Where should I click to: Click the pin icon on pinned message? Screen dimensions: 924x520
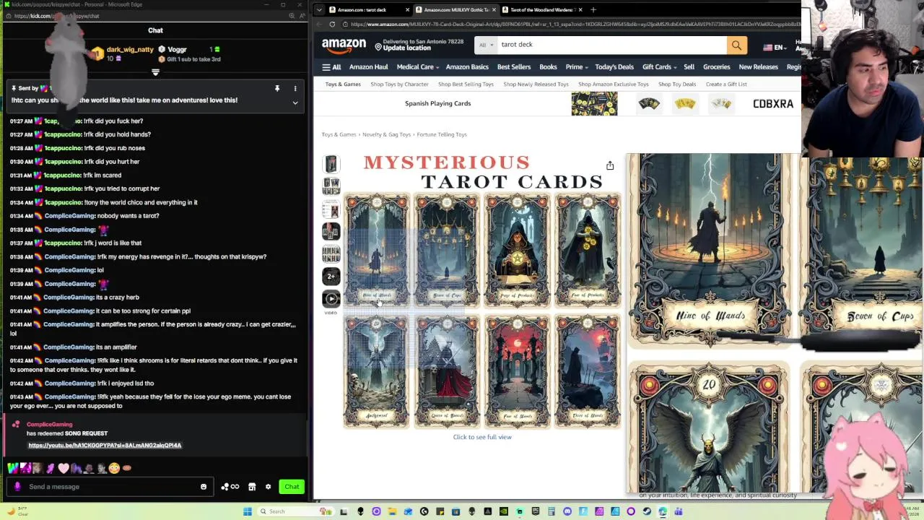[277, 88]
